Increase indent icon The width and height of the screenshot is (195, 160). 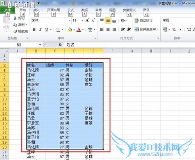click(x=129, y=29)
